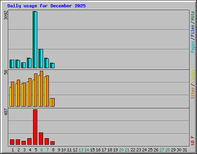Click the day 3 hits bar

[22, 65]
